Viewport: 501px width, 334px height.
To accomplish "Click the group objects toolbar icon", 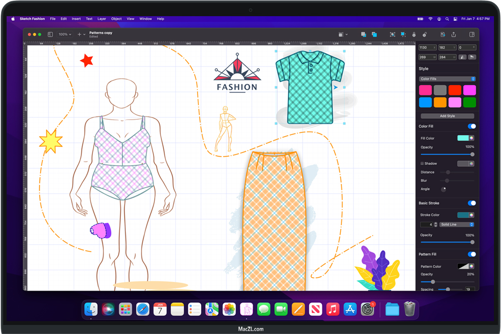I will (x=393, y=34).
